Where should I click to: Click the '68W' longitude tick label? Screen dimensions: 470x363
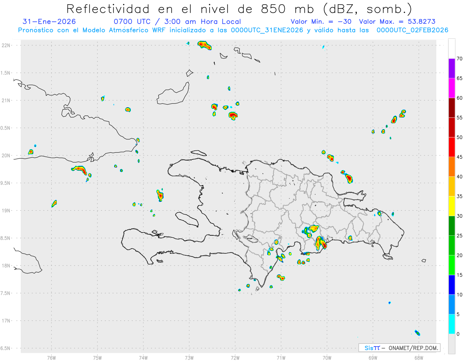point(419,358)
